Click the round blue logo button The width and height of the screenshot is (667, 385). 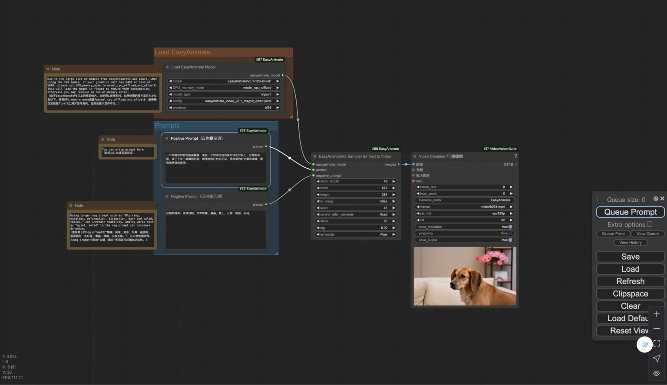click(644, 344)
